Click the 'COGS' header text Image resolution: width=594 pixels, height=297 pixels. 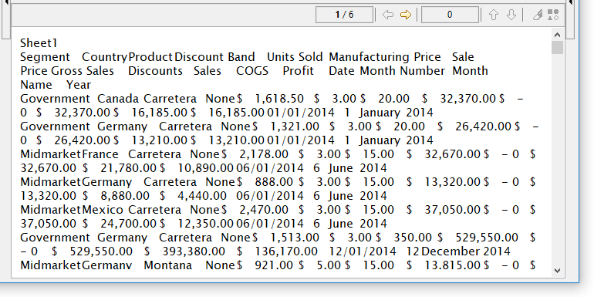[x=252, y=71]
